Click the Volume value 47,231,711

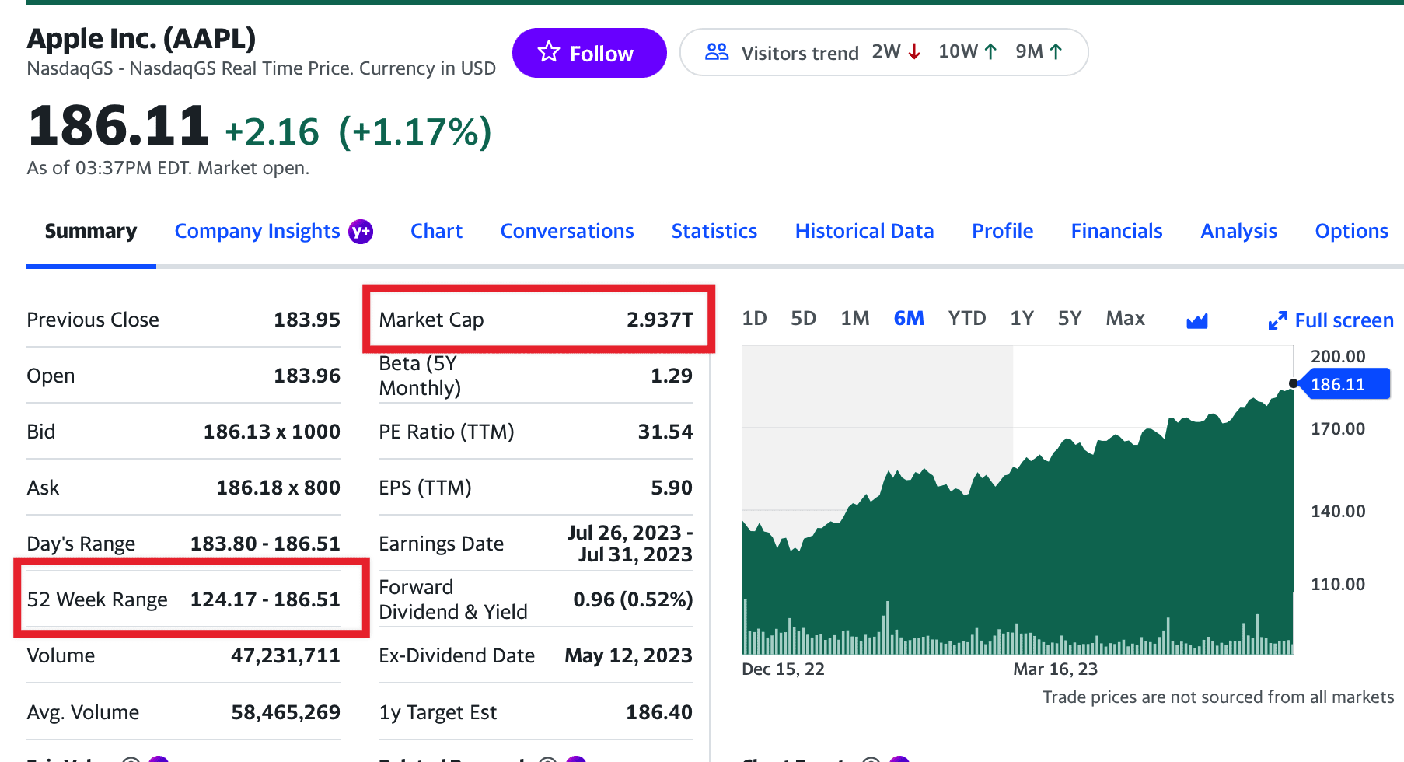click(x=285, y=655)
